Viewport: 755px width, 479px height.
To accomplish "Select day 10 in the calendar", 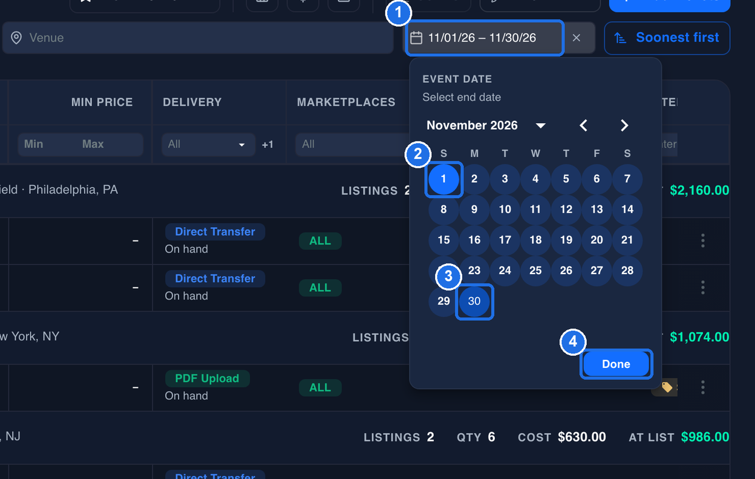I will pyautogui.click(x=505, y=210).
